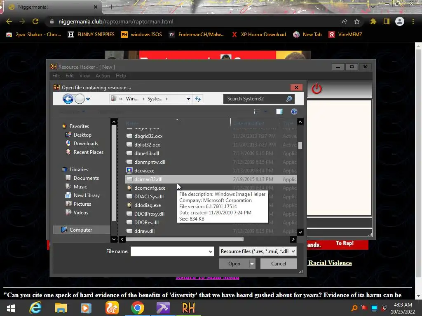
Task: Select the highlighted dciman32.dll file
Action: click(x=211, y=179)
